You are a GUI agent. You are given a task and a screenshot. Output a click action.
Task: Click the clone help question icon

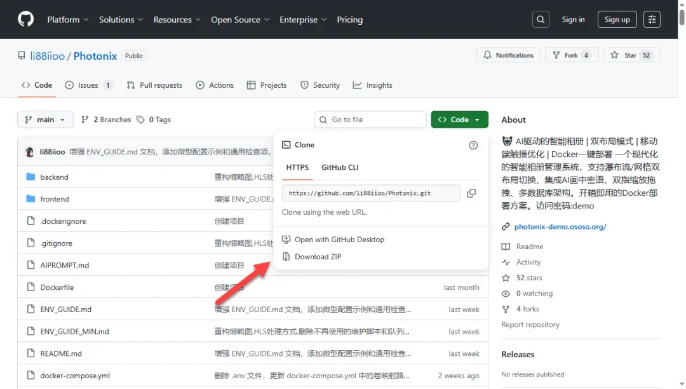point(473,145)
